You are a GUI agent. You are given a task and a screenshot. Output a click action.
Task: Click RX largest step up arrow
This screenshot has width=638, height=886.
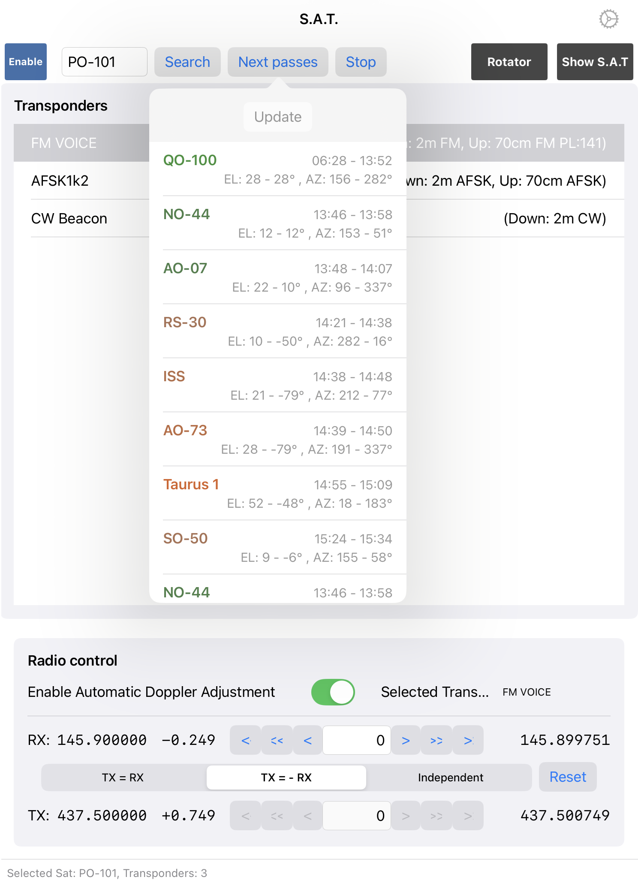pos(468,740)
